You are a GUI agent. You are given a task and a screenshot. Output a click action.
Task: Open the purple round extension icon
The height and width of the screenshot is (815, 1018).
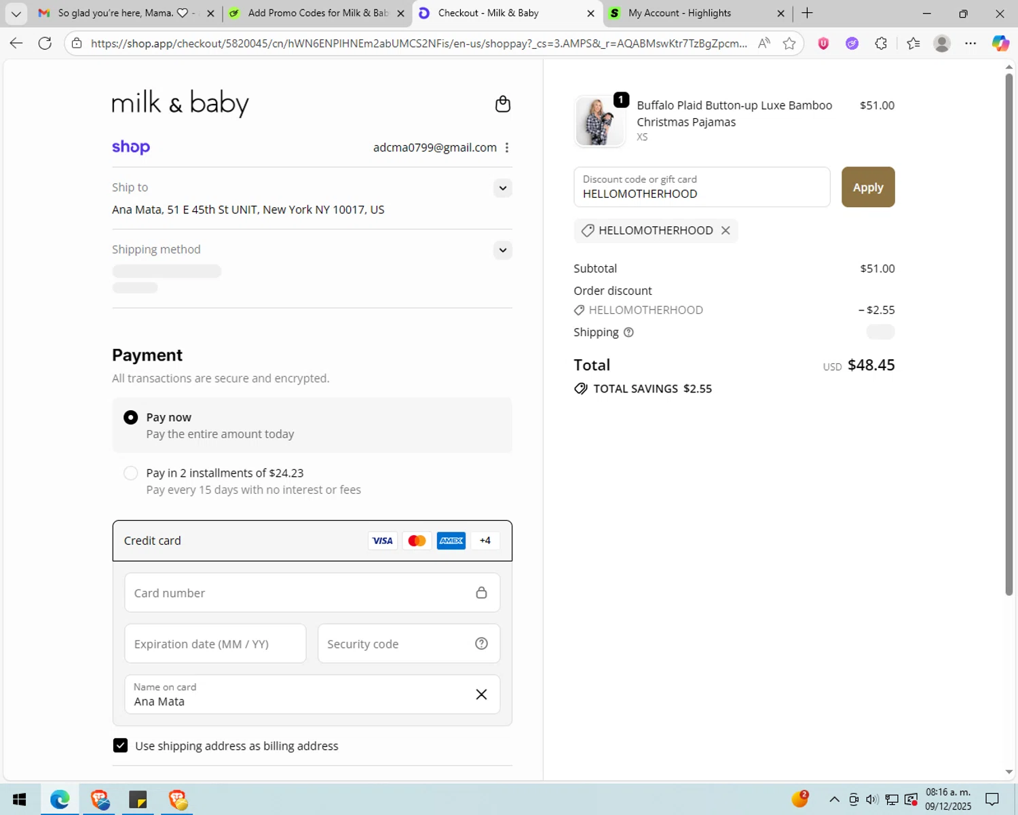click(x=852, y=43)
